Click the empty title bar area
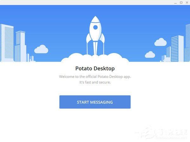Image resolution: width=190 pixels, height=142 pixels. pyautogui.click(x=85, y=3)
